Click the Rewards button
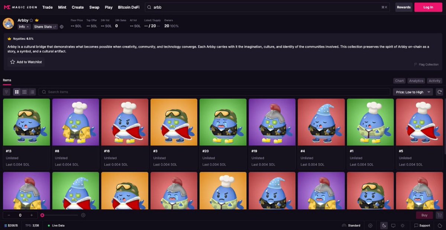The width and height of the screenshot is (446, 230). pyautogui.click(x=404, y=7)
